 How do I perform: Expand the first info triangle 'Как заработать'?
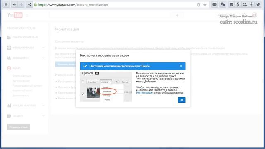56,82
